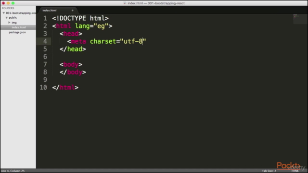
Task: Expand the img folder arrow
Action: tap(9, 23)
